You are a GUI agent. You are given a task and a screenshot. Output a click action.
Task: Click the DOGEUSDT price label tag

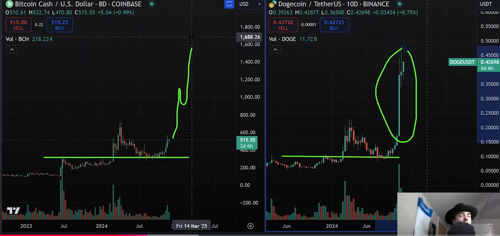[462, 62]
